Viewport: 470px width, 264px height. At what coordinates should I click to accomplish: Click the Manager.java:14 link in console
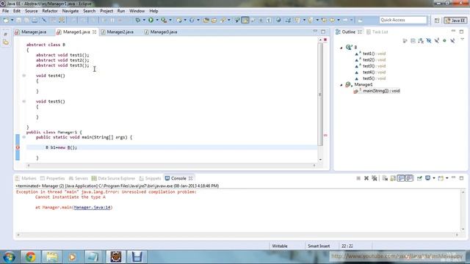point(92,207)
